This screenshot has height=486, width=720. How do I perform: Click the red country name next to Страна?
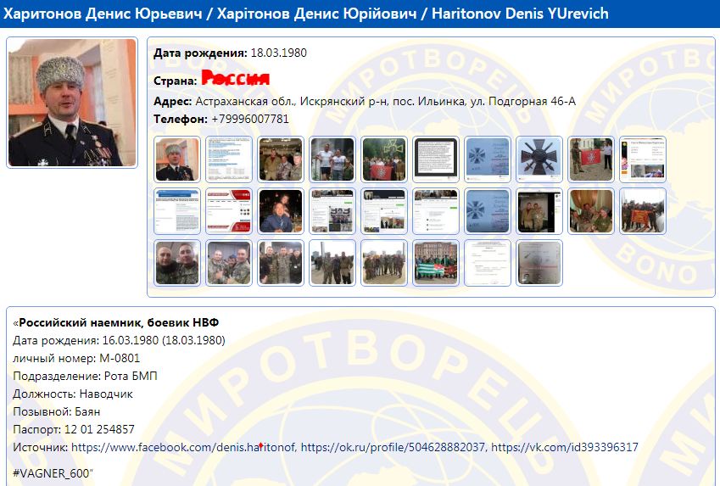point(236,80)
